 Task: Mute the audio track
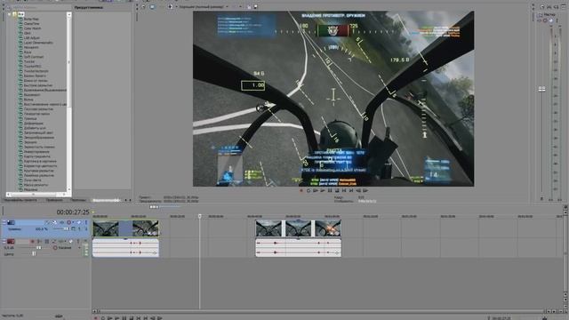tap(71, 241)
